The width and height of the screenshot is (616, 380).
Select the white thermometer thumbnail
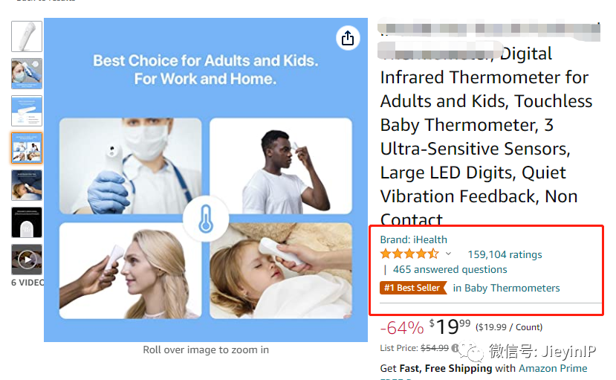tap(27, 36)
